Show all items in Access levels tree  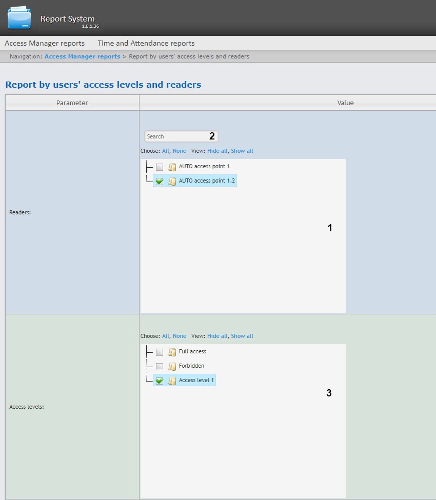[242, 336]
